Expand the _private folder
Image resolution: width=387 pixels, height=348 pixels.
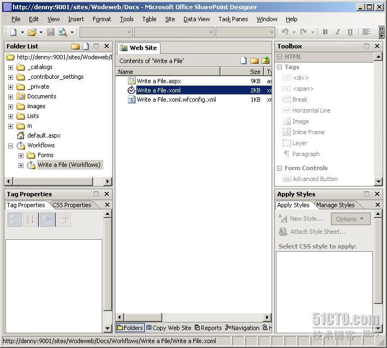[10, 87]
